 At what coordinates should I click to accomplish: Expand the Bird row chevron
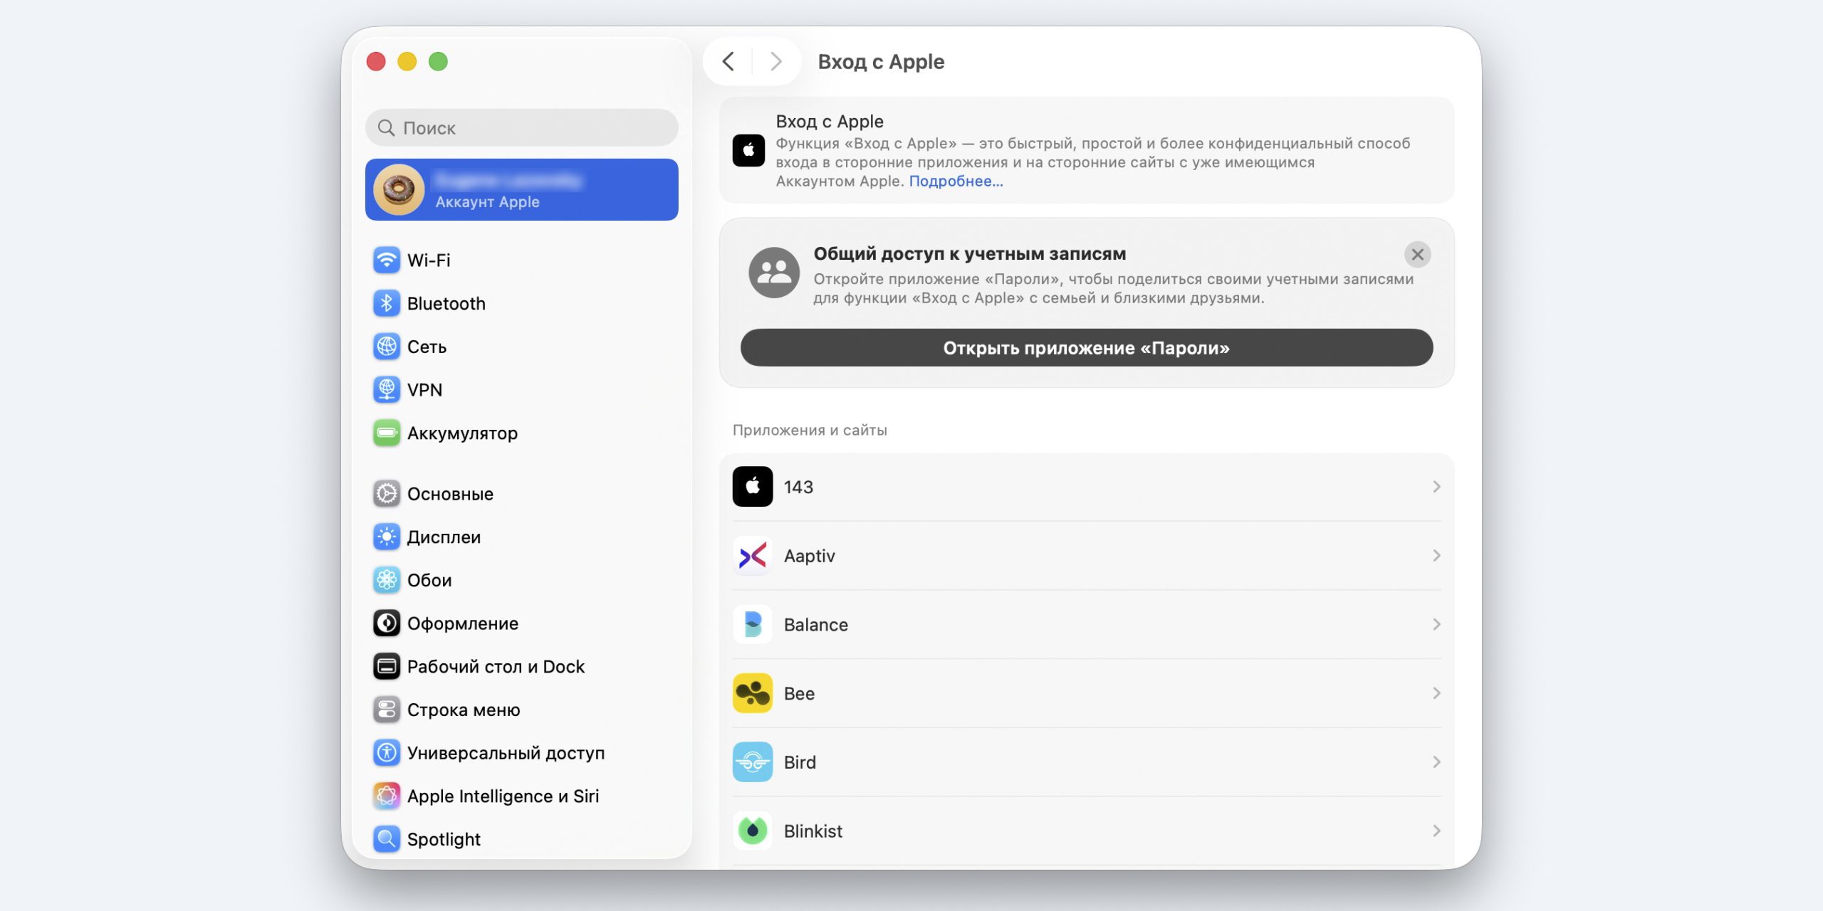click(1436, 762)
